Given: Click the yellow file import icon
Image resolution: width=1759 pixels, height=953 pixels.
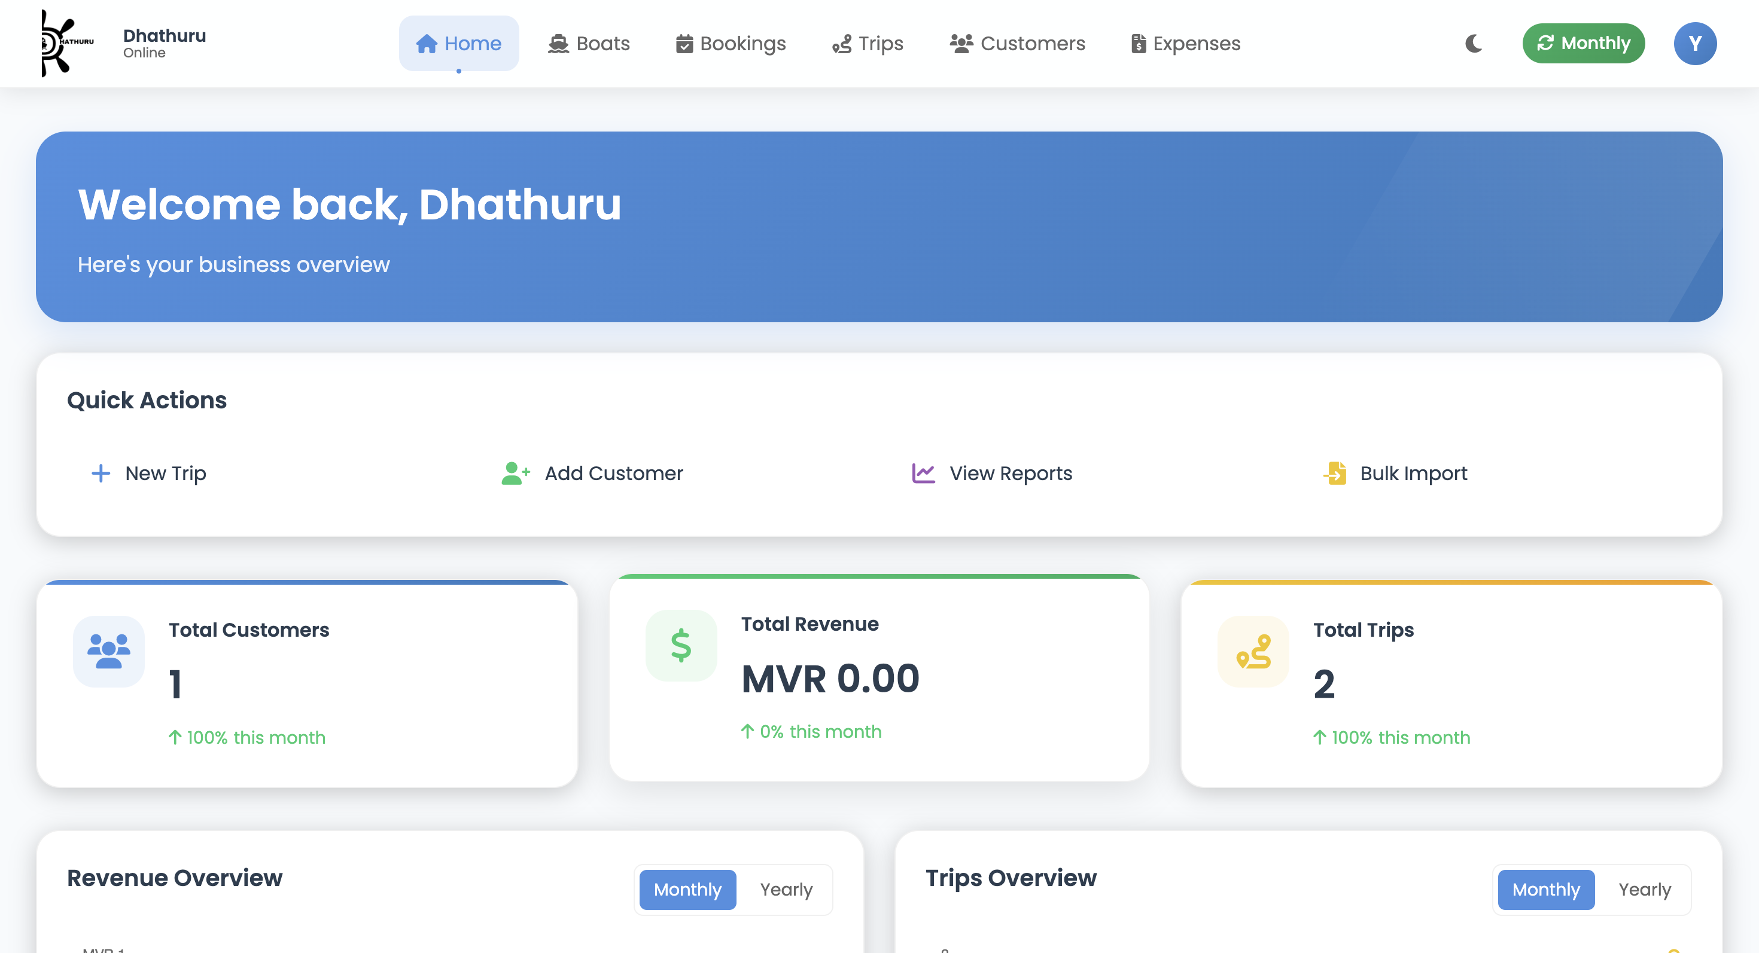Looking at the screenshot, I should pos(1335,474).
